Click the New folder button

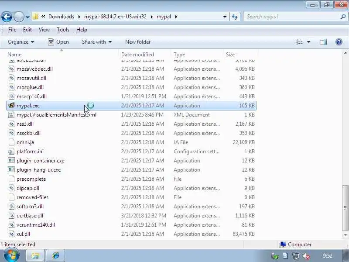point(138,42)
